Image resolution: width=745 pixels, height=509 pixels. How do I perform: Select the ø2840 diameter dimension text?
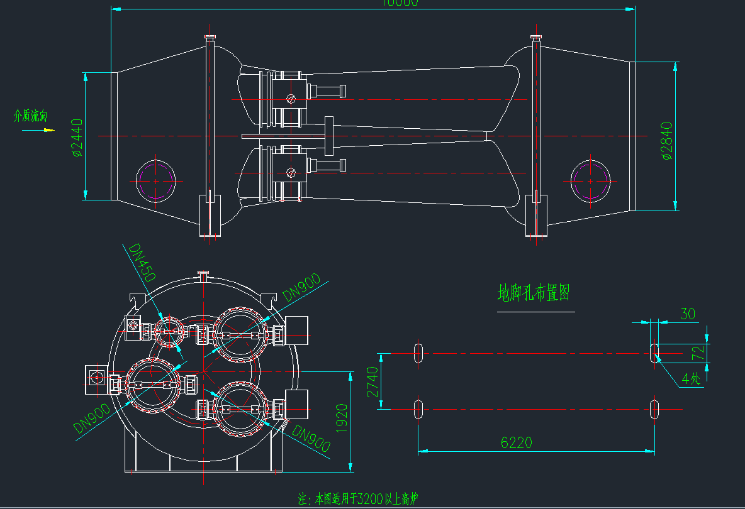coord(668,141)
